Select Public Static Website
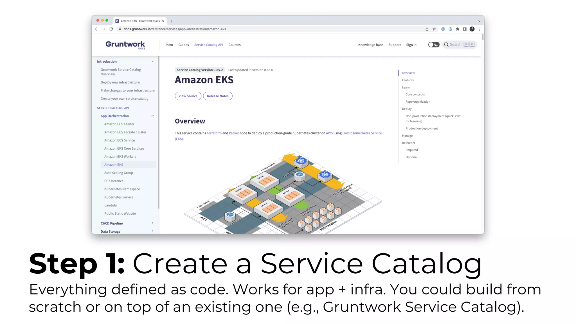 coord(120,214)
